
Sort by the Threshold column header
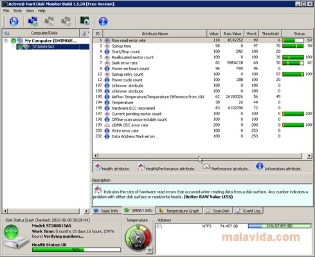(x=270, y=33)
